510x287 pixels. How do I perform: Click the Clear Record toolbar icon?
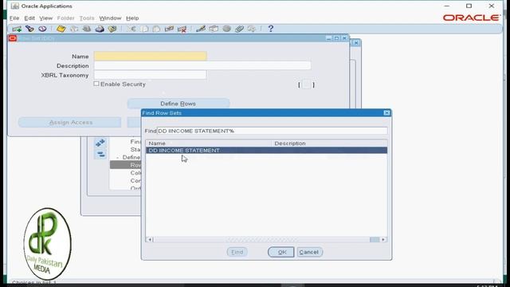169,29
